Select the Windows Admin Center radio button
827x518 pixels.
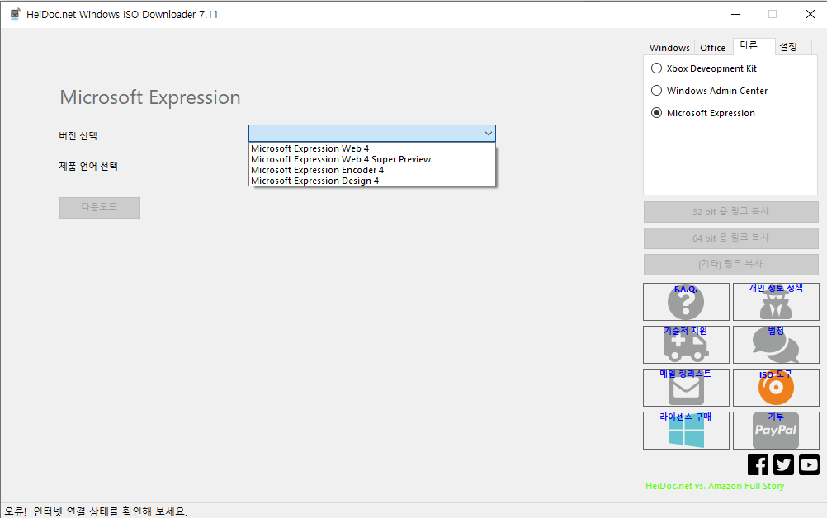coord(656,91)
